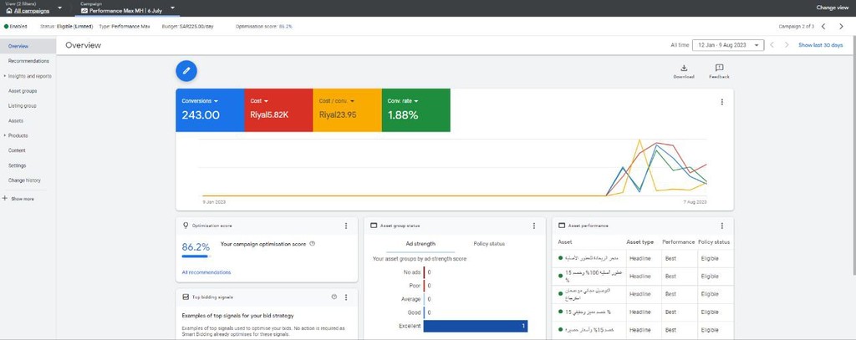Switch to the Policy status tab
This screenshot has width=856, height=340.
click(488, 244)
